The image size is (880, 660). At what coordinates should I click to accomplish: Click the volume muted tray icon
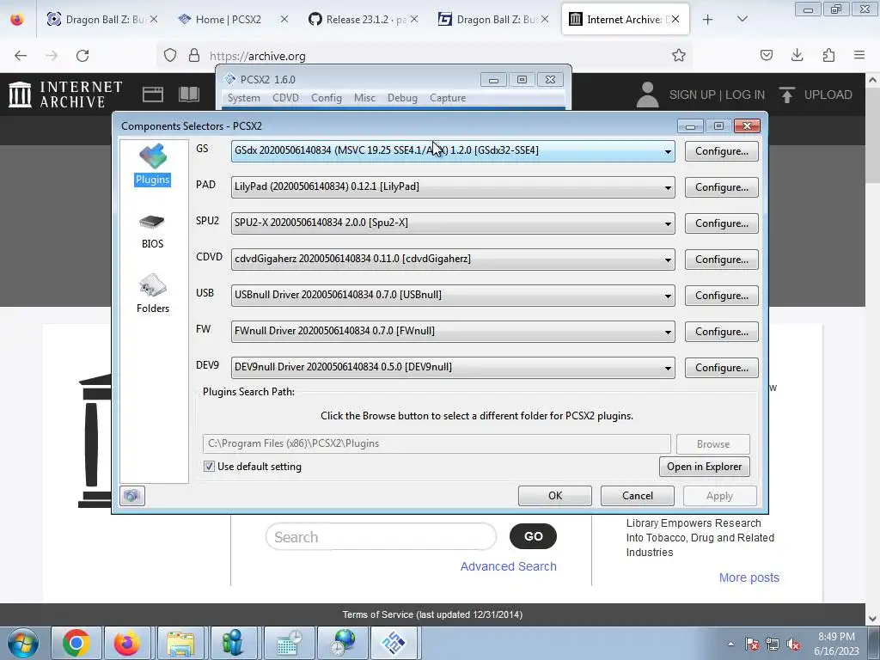point(793,645)
